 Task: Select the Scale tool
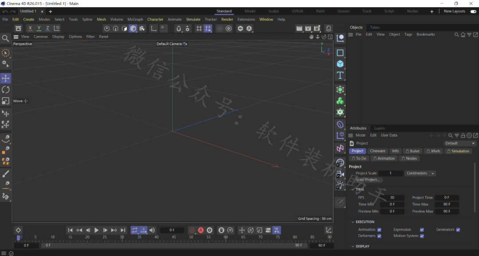5,101
